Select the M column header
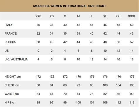The height and width of the screenshot is (107, 139). [78, 16]
